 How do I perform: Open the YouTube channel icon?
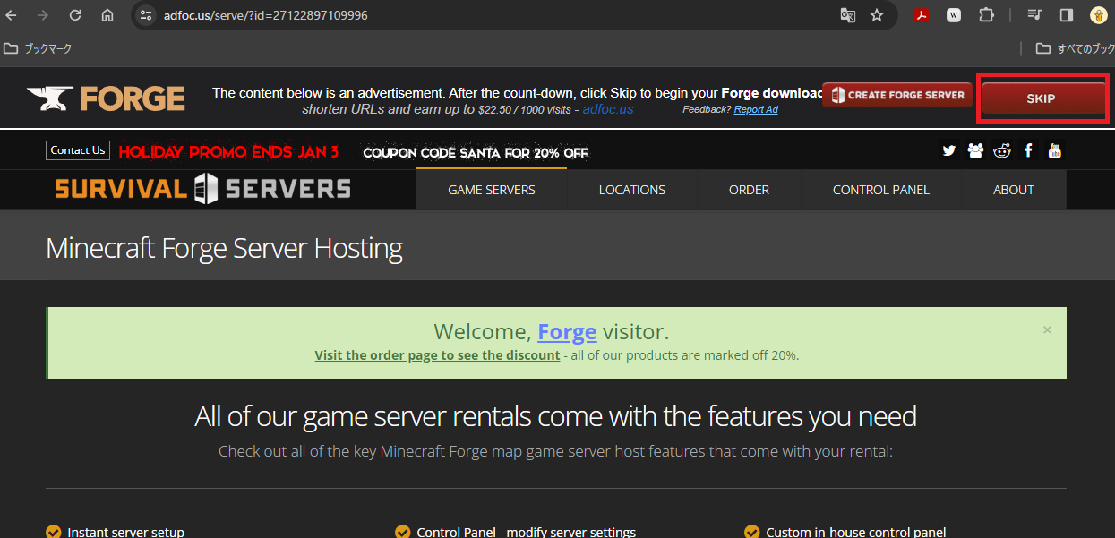(1054, 150)
